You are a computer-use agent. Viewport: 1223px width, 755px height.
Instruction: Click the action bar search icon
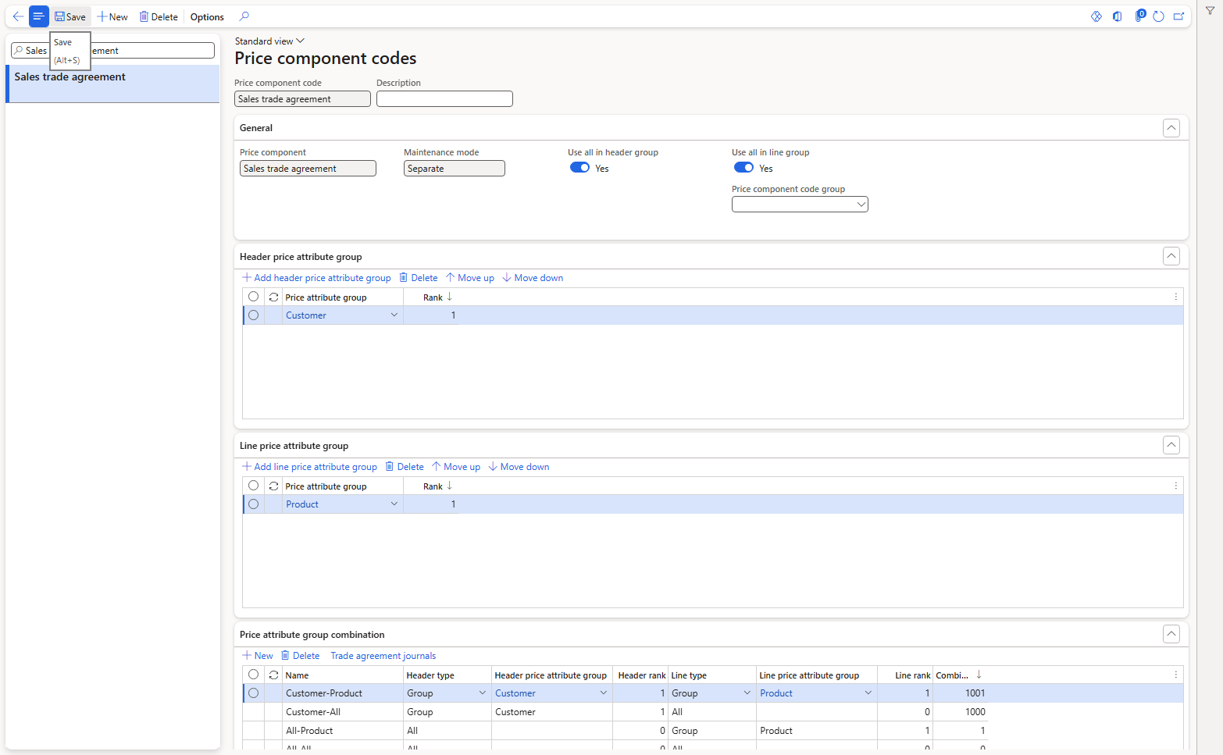tap(244, 16)
